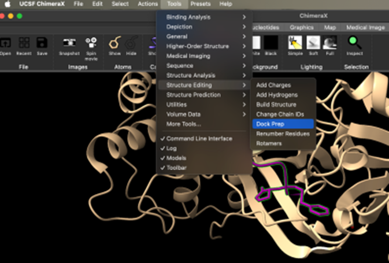Select the Structure Editing menu entry
This screenshot has width=389, height=263.
coord(205,85)
